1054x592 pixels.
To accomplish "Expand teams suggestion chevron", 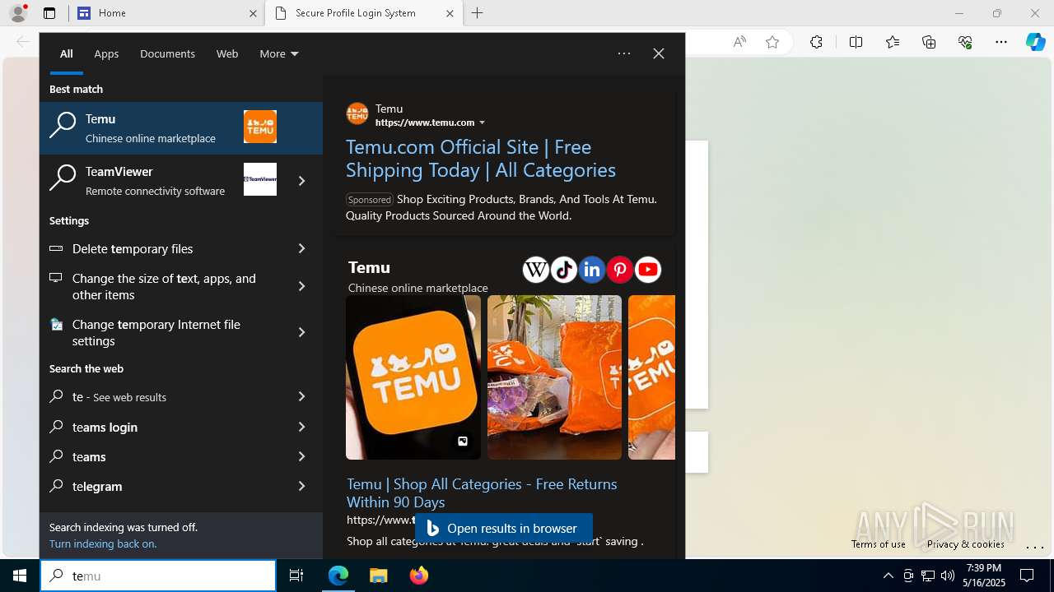I will point(301,456).
